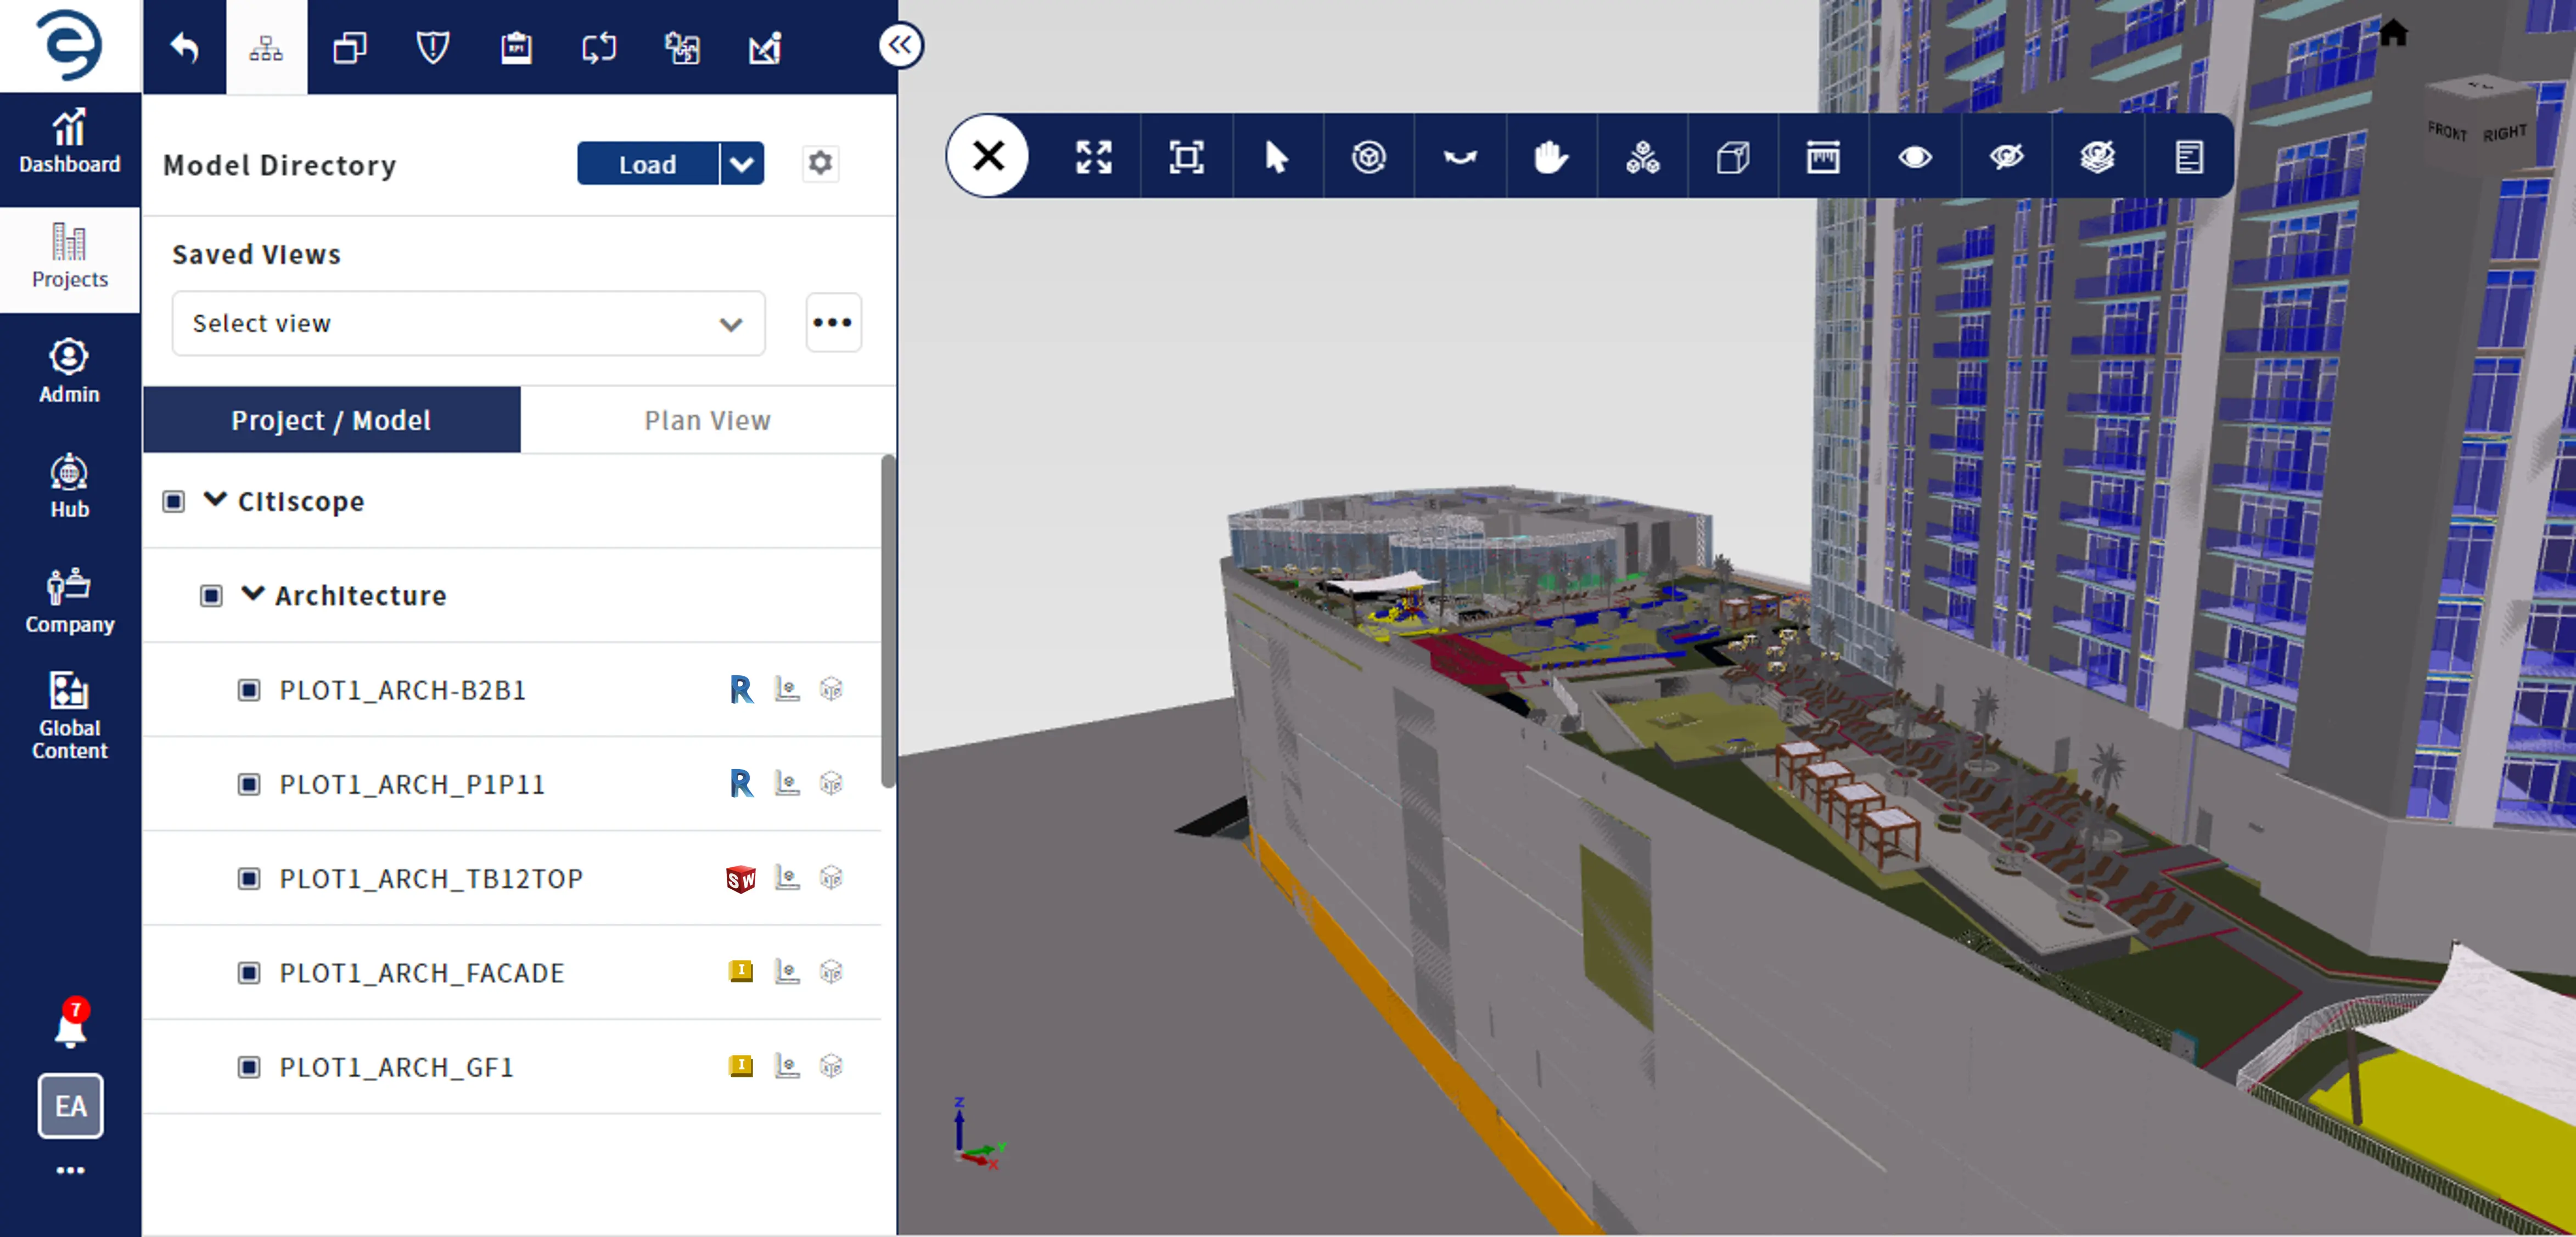Click the explode model cubes tool
This screenshot has height=1237, width=2576.
[1642, 157]
